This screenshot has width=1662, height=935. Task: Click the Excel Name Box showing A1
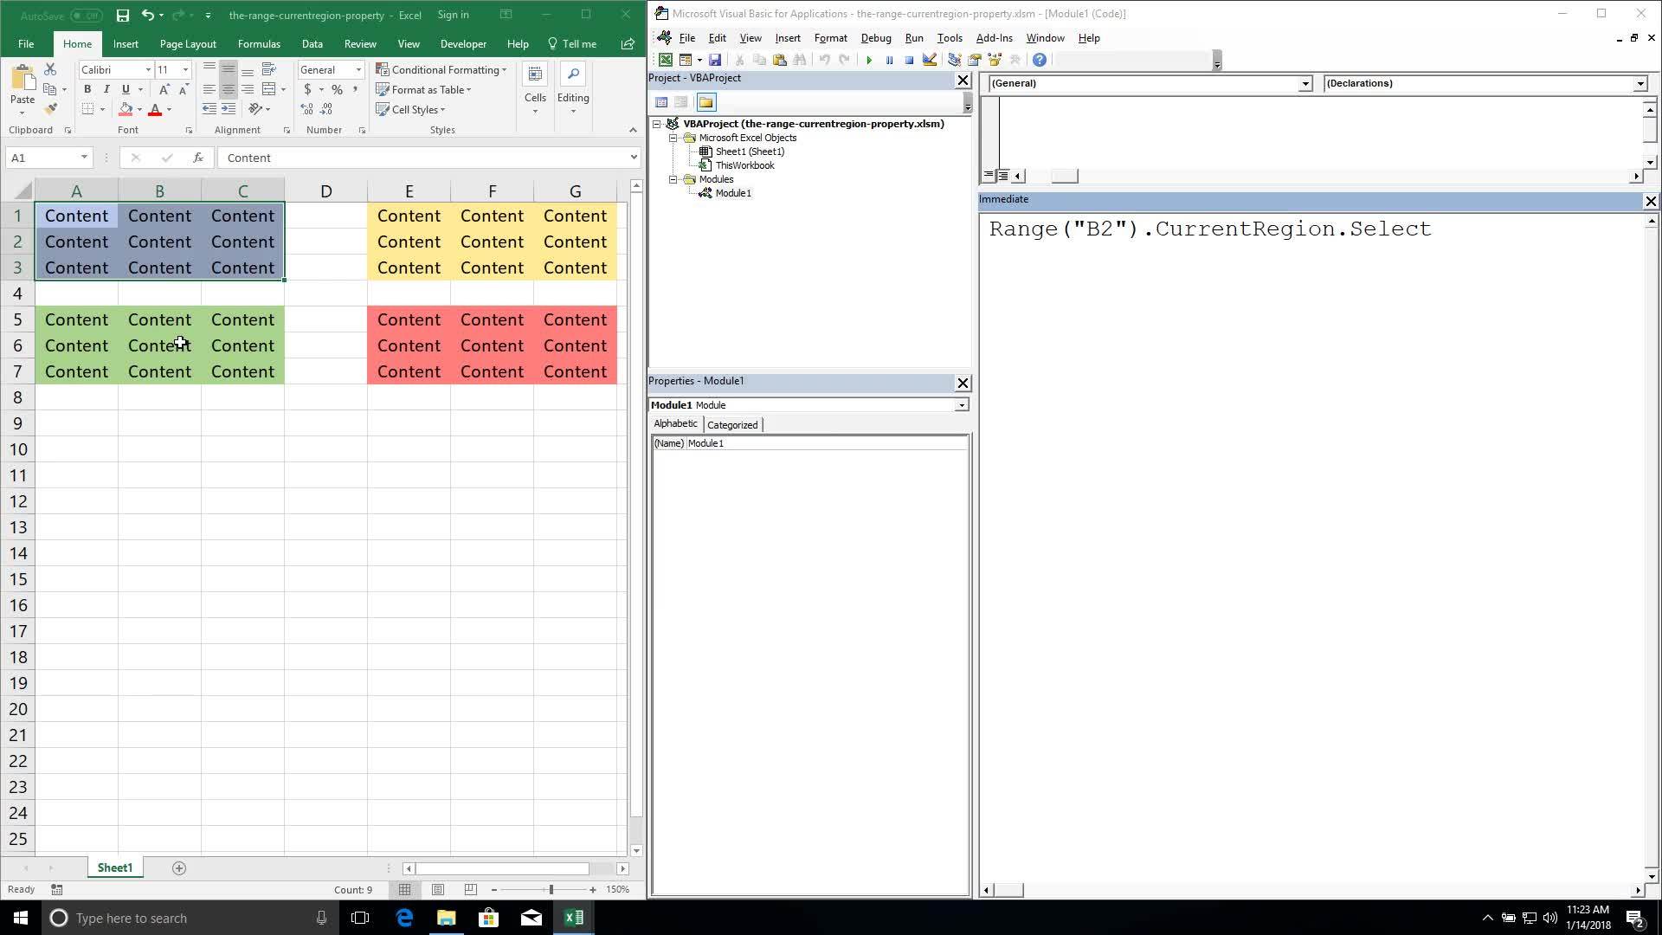[41, 158]
